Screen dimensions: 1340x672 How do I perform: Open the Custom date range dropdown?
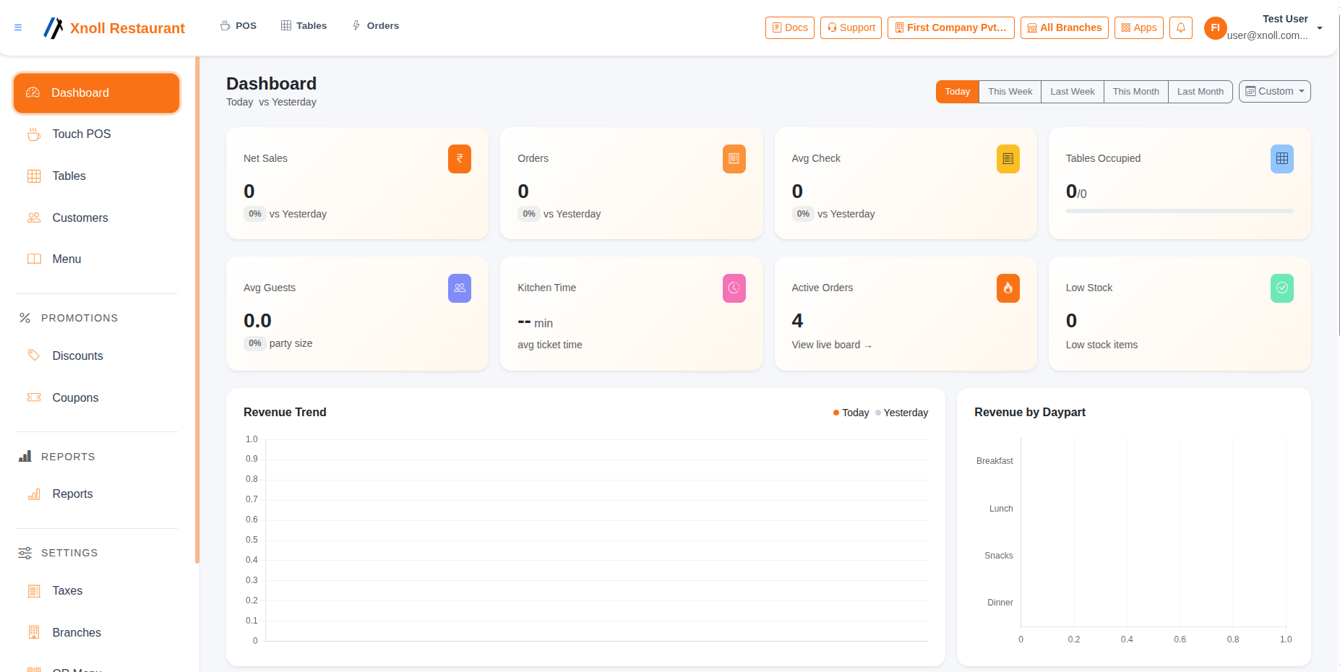point(1274,92)
